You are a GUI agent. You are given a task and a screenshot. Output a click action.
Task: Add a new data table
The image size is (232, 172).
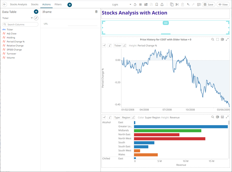pos(36,12)
